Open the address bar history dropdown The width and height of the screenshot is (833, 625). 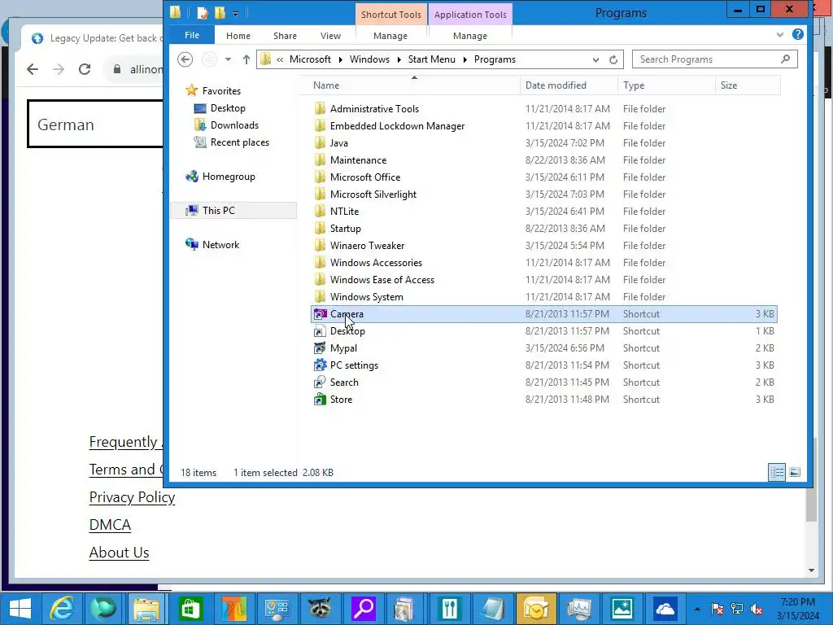click(595, 59)
